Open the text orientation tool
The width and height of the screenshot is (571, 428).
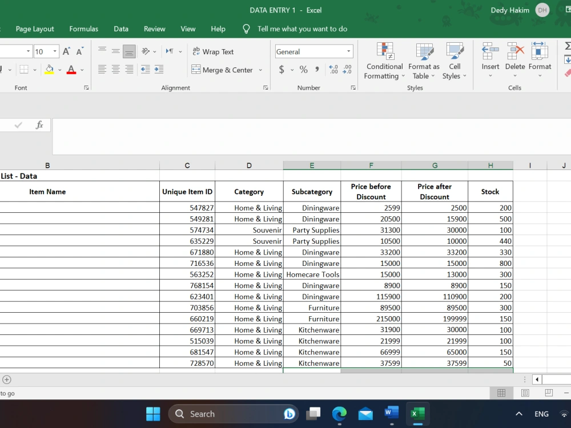point(146,51)
